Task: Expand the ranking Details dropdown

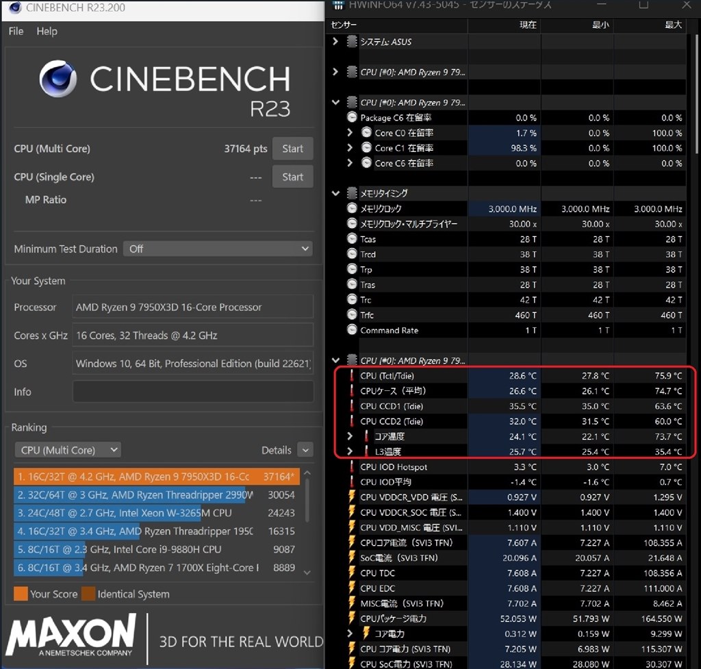Action: coord(305,450)
